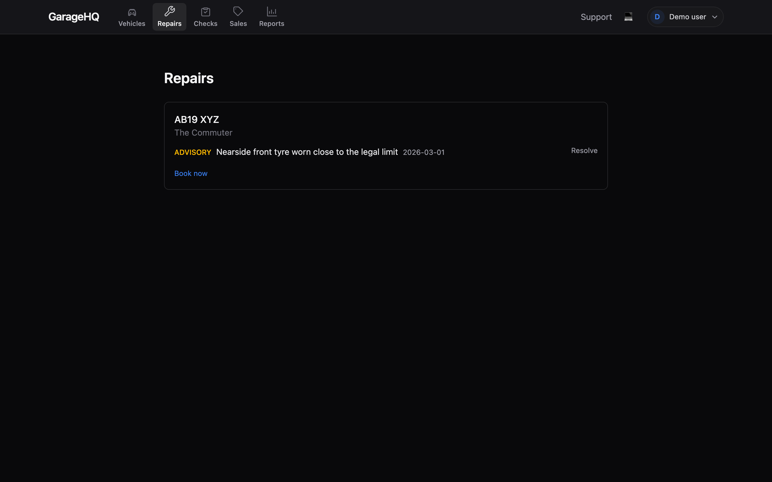Image resolution: width=772 pixels, height=482 pixels.
Task: Select the AB19 XYZ registration text
Action: [x=197, y=120]
